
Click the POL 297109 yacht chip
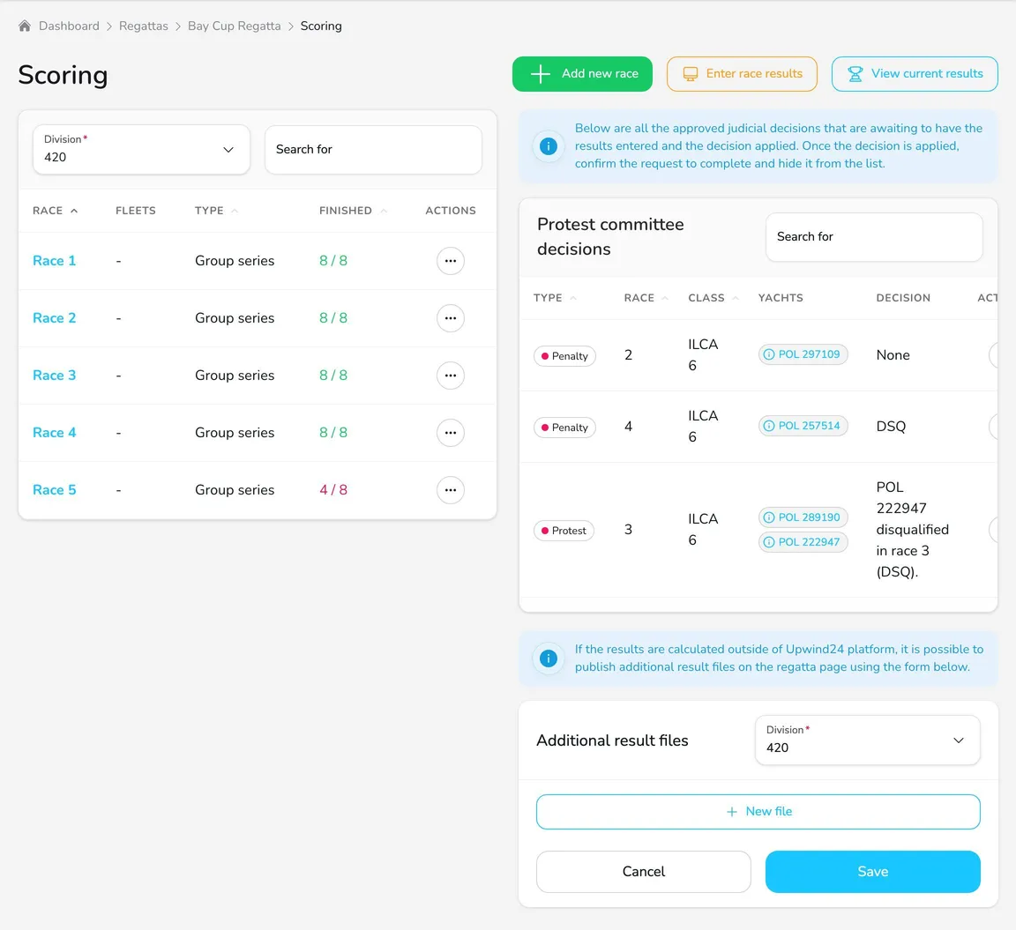pyautogui.click(x=803, y=354)
